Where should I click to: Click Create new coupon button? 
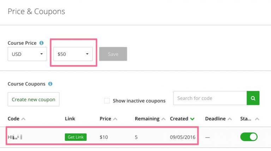(34, 99)
